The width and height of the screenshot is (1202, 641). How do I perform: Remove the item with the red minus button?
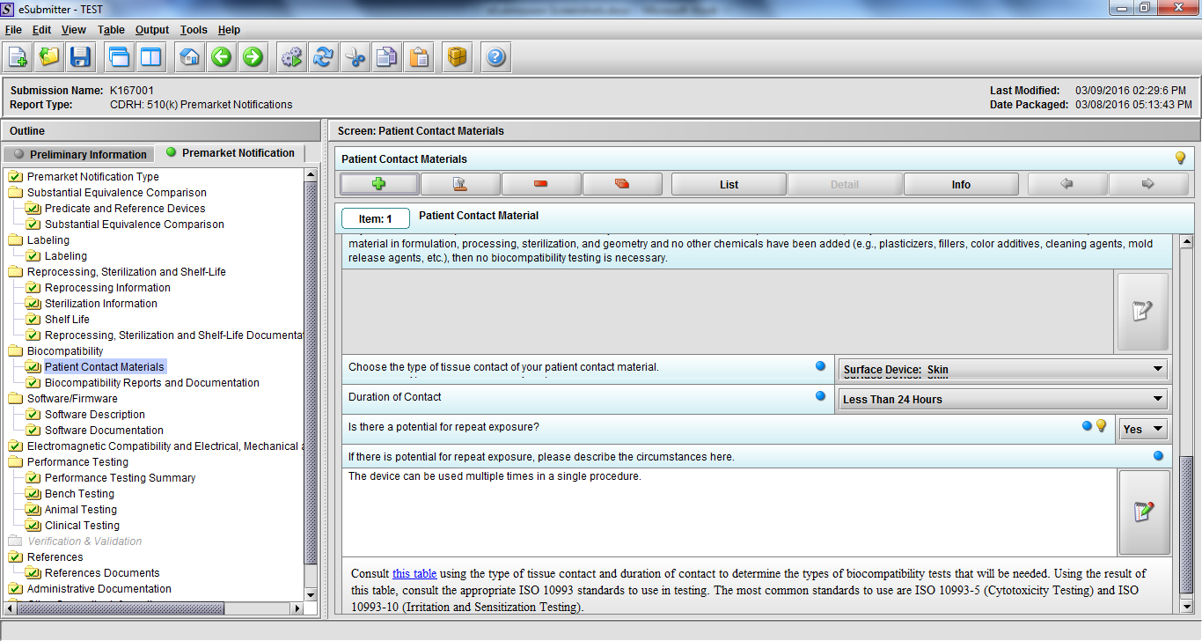540,184
